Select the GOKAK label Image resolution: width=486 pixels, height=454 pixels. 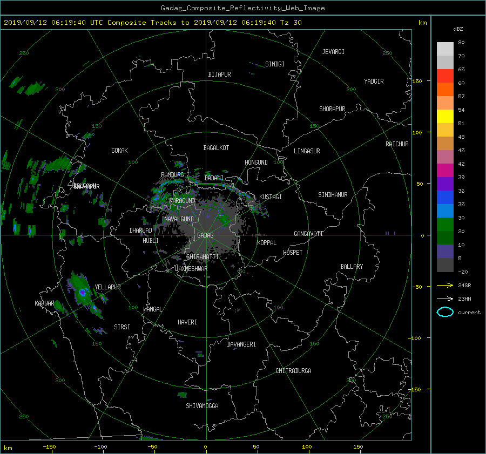[120, 151]
